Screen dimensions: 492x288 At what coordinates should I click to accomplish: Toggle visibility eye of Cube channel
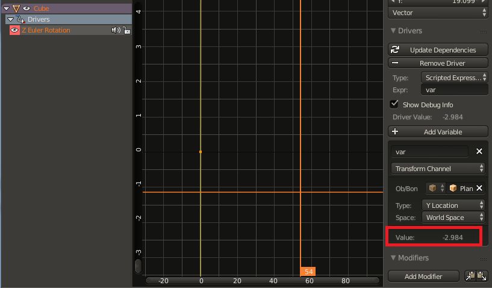(26, 8)
